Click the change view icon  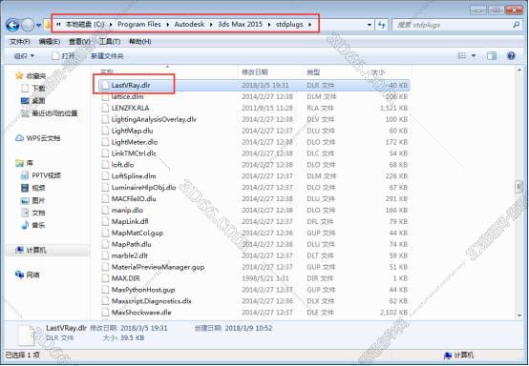tap(462, 56)
